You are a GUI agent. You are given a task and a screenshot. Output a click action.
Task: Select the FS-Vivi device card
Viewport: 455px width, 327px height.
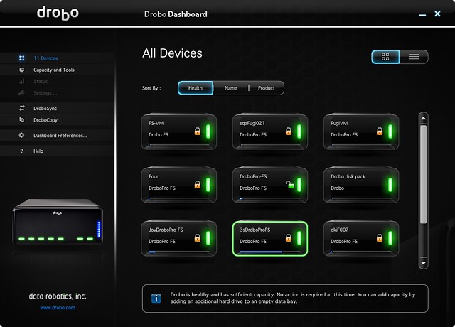(179, 132)
